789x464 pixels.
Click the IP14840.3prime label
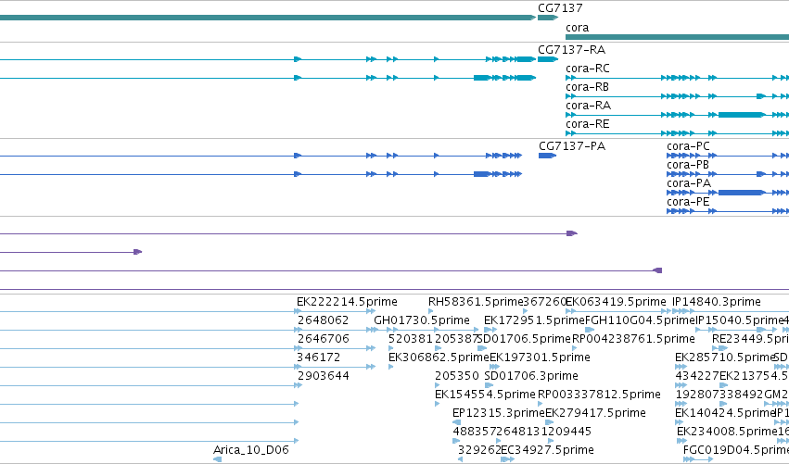(717, 302)
